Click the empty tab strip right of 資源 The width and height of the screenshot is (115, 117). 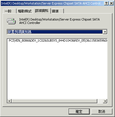tap(88, 11)
